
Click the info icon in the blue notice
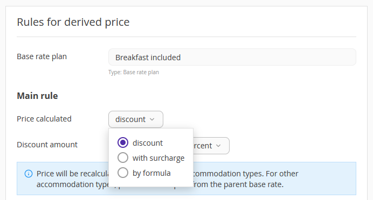[29, 174]
